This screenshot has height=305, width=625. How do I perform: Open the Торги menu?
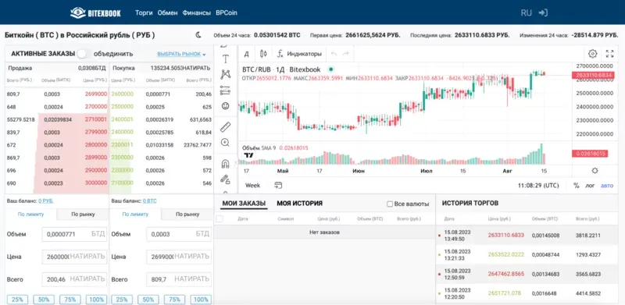pos(144,12)
